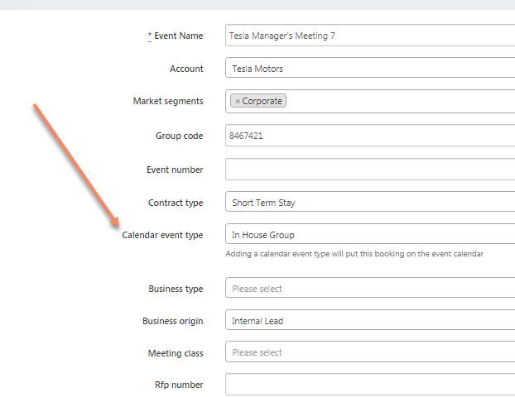This screenshot has width=515, height=397.
Task: Click the "Business origin" label text
Action: (173, 321)
